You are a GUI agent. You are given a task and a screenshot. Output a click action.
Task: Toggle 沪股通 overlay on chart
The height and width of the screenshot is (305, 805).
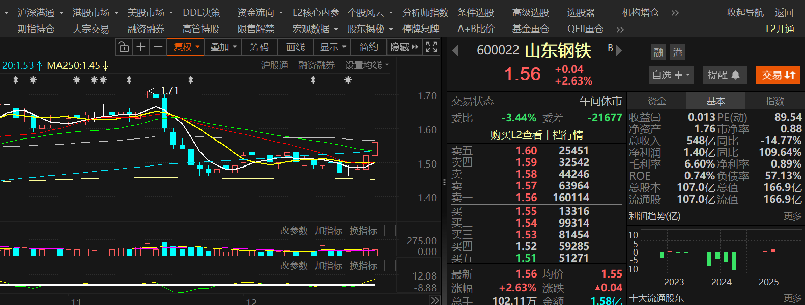275,65
